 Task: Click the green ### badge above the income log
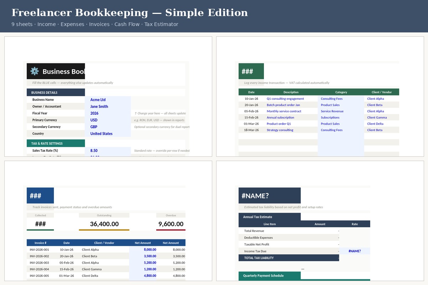click(251, 71)
